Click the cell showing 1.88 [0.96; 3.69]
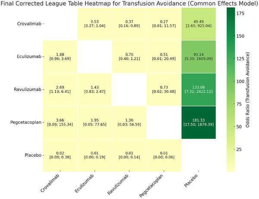The image size is (259, 199). [60, 57]
